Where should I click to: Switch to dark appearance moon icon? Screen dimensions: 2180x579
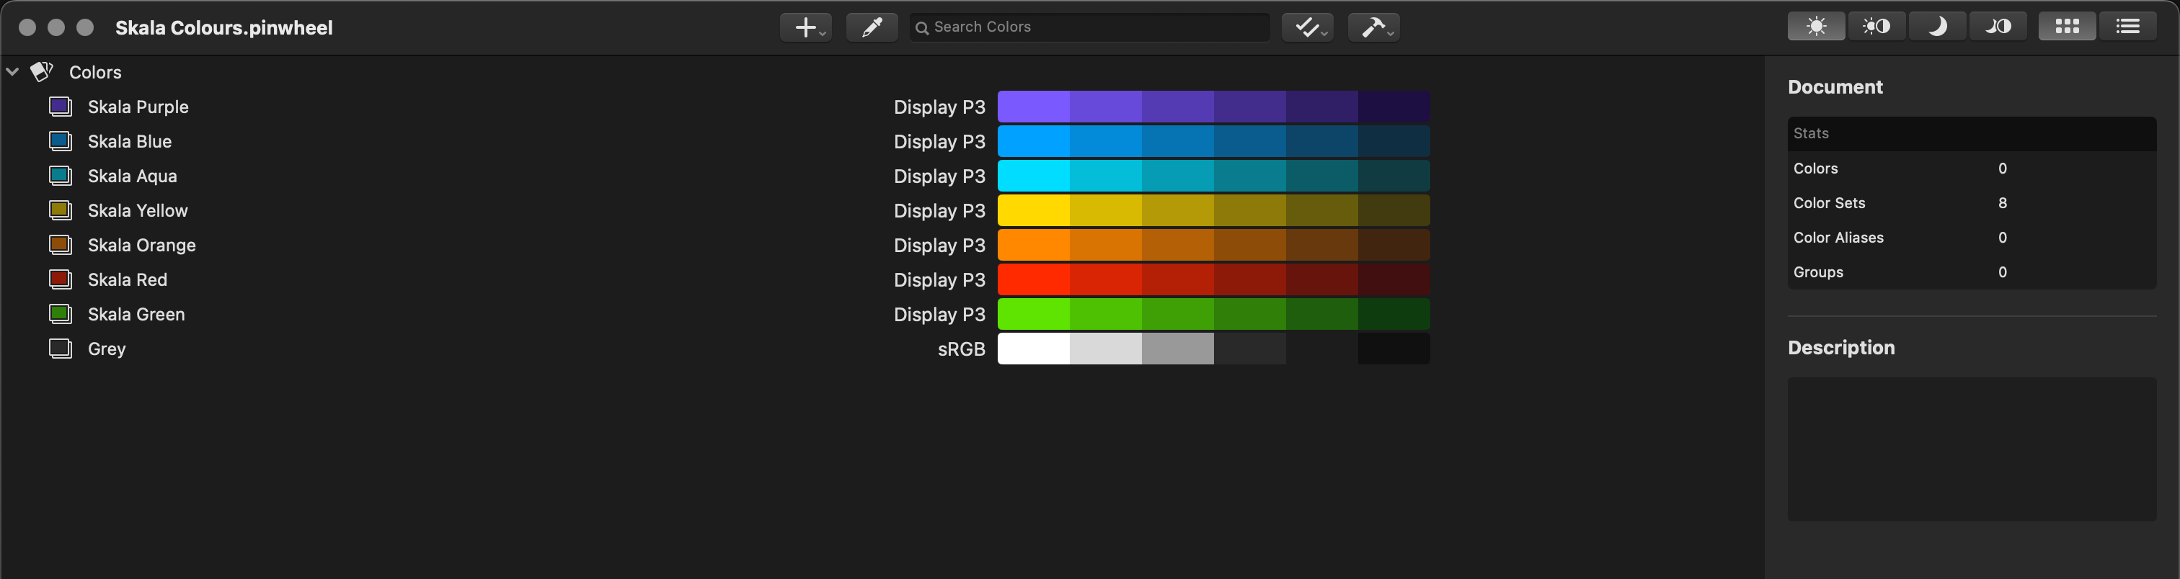point(1937,27)
